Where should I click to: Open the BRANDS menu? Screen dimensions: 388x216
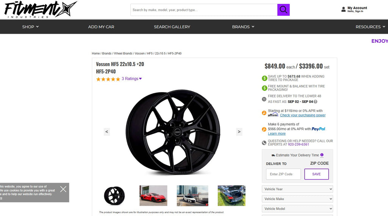point(243,27)
